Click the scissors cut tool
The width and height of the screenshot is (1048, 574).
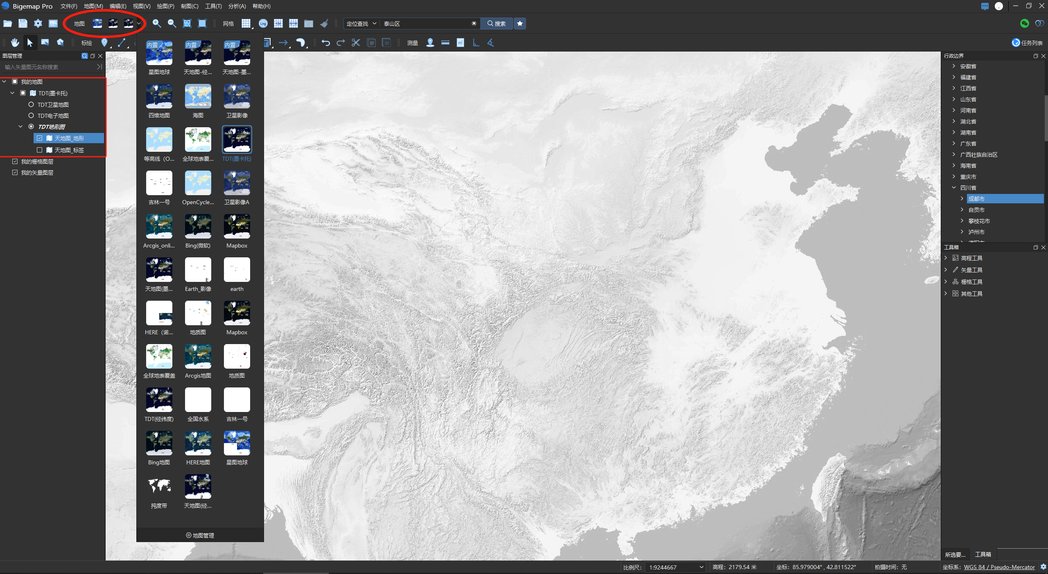pos(356,43)
